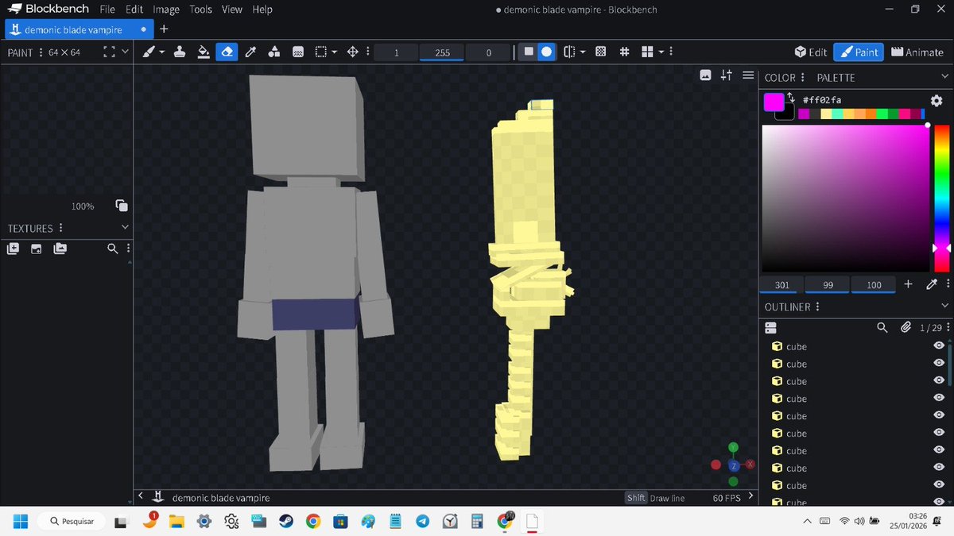Open the split-view layout dropdown arrow
Viewport: 954px width, 536px height.
pos(661,52)
